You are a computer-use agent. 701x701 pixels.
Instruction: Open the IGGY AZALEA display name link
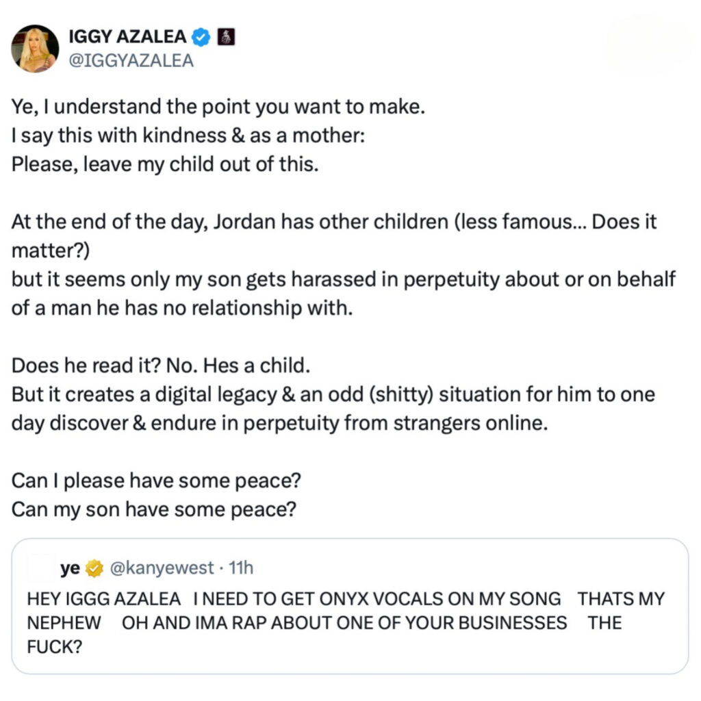[x=127, y=37]
